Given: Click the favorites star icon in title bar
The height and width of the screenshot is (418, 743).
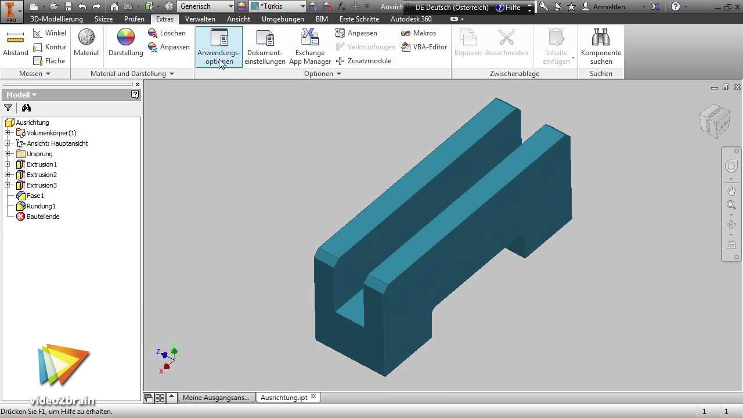Looking at the screenshot, I should point(571,7).
